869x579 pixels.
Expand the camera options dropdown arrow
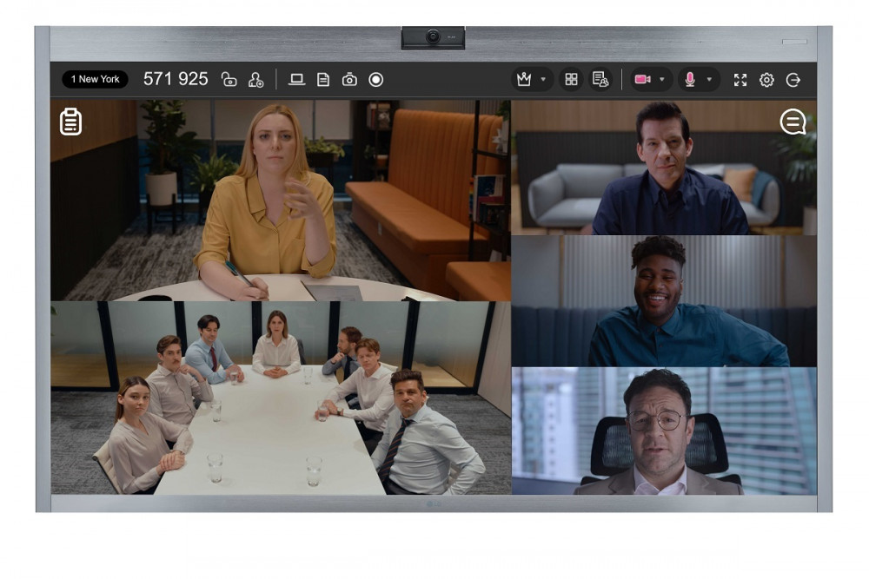coord(661,80)
